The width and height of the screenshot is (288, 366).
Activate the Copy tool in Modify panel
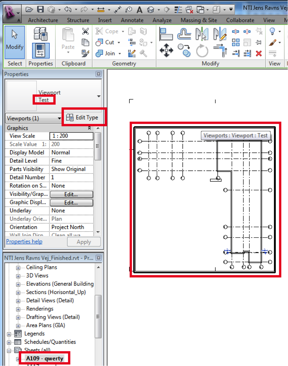pyautogui.click(x=184, y=50)
